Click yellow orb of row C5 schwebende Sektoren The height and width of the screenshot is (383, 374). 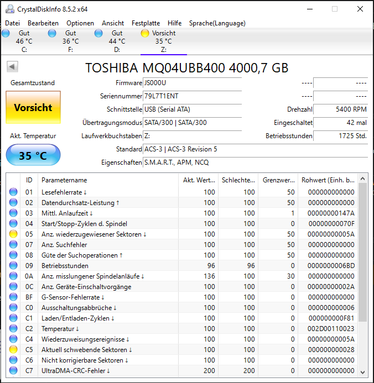pyautogui.click(x=13, y=349)
